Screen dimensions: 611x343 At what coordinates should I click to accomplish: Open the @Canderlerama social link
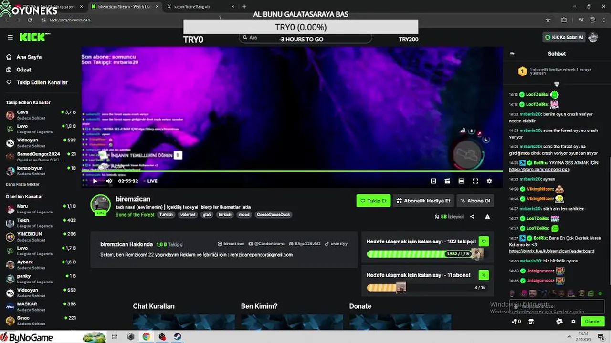tap(266, 244)
